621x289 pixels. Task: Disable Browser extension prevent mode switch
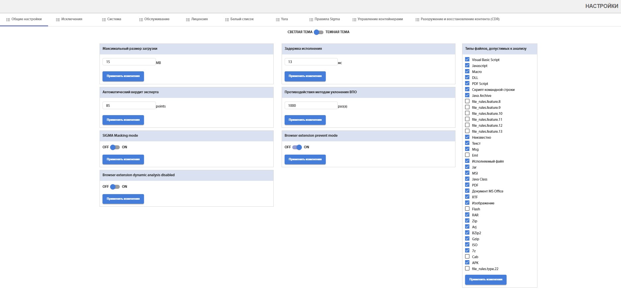point(297,147)
